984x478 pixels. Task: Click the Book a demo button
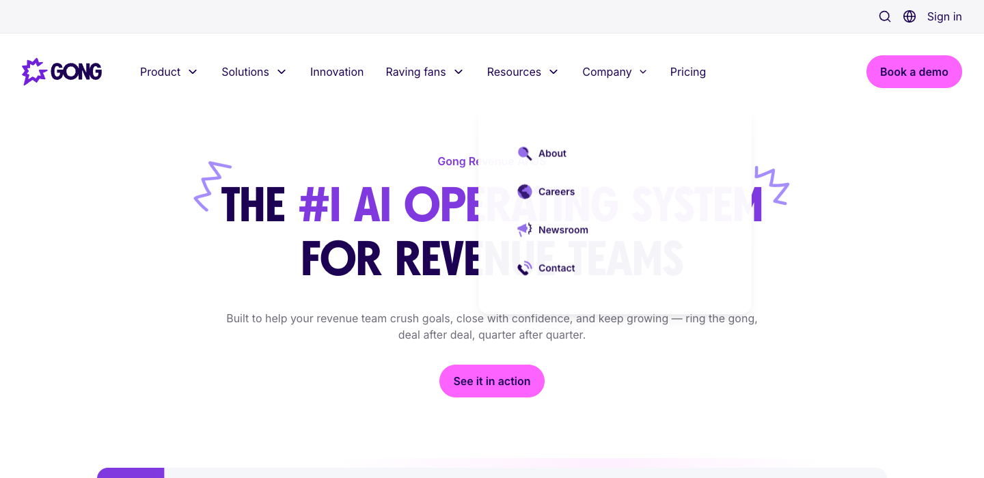pyautogui.click(x=914, y=72)
